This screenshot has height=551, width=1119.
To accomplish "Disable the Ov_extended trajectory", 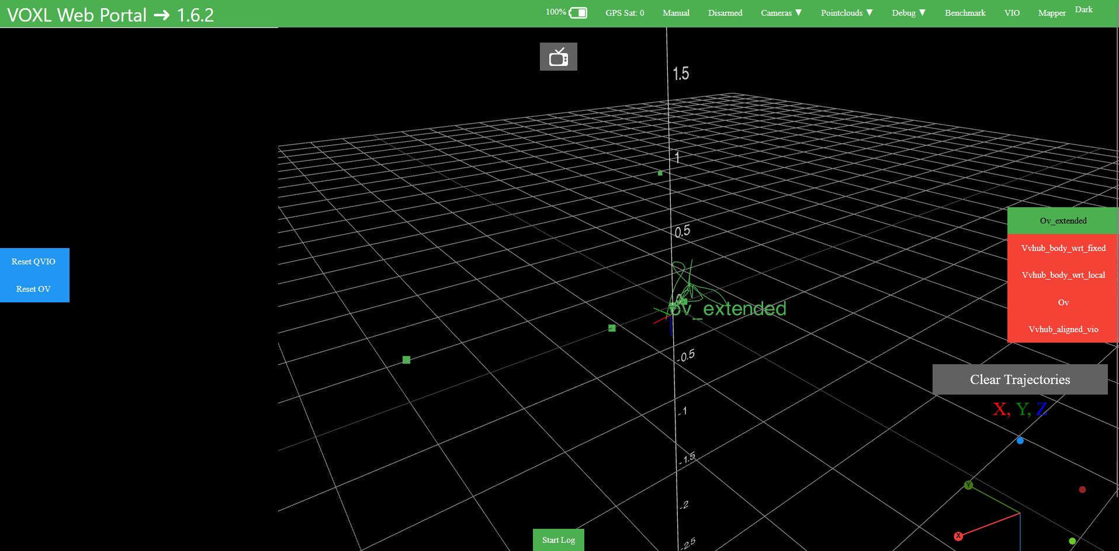I will click(1062, 220).
